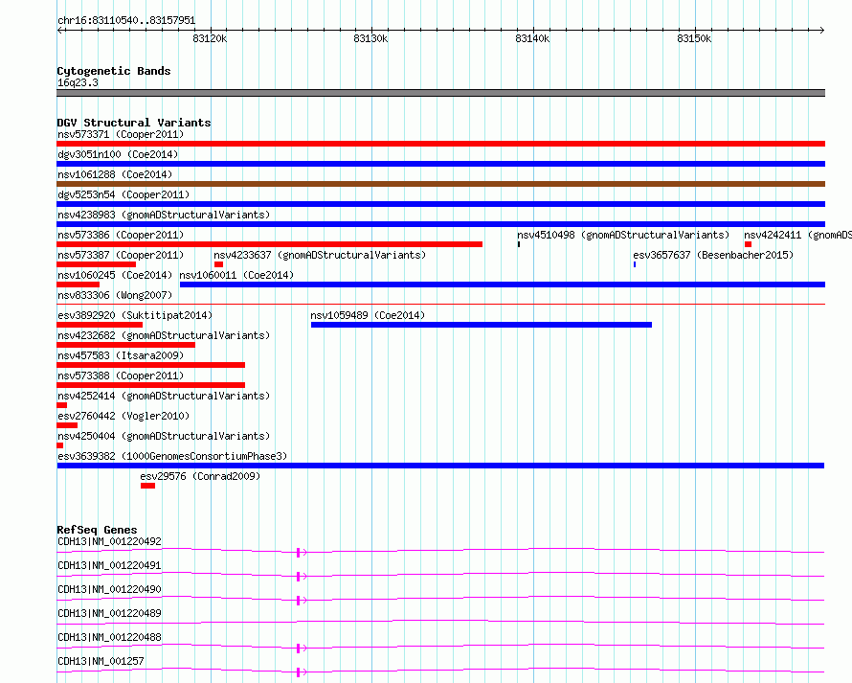This screenshot has width=852, height=683.
Task: Click the small red nsv4242411 marker
Action: pos(749,244)
